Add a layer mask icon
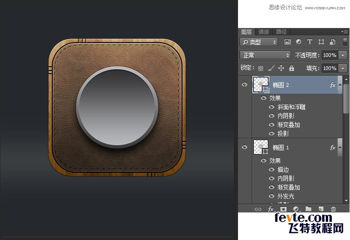Viewport: 350px width, 240px height. pyautogui.click(x=283, y=209)
